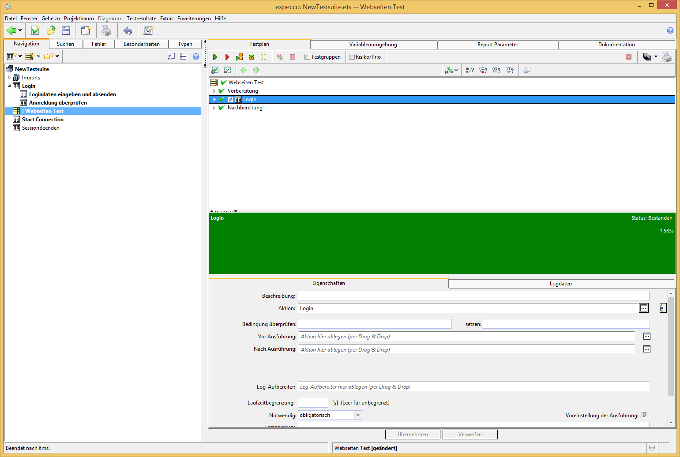Click the Verwerfen button
This screenshot has width=680, height=457.
[470, 435]
